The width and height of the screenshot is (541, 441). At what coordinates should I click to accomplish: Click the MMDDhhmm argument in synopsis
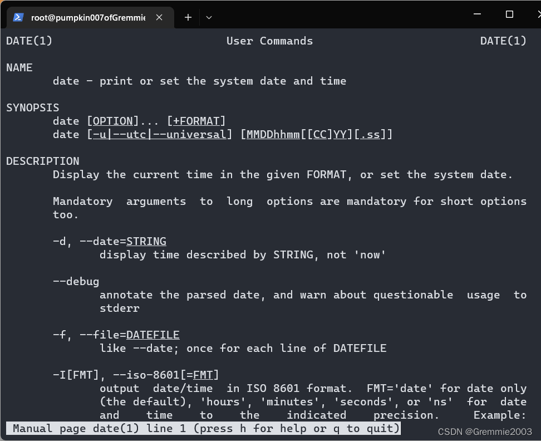point(273,135)
